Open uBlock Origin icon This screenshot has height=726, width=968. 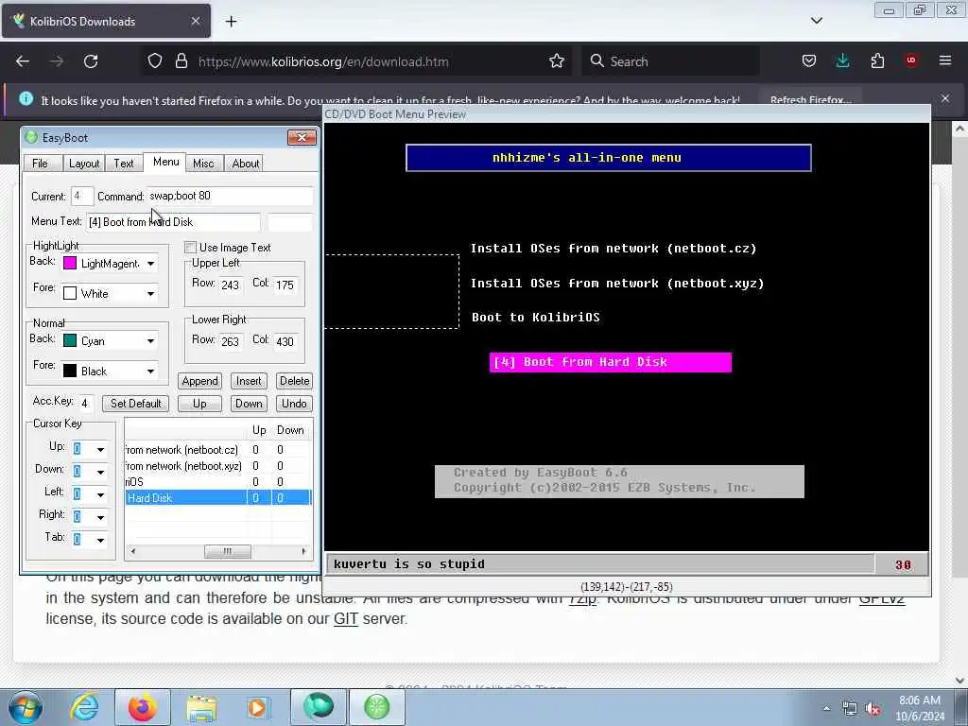point(911,60)
